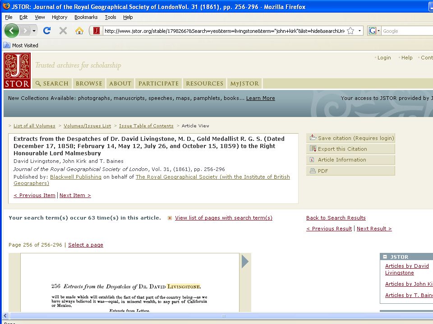Image resolution: width=433 pixels, height=324 pixels.
Task: Click the JSTOR logo
Action: point(17,71)
